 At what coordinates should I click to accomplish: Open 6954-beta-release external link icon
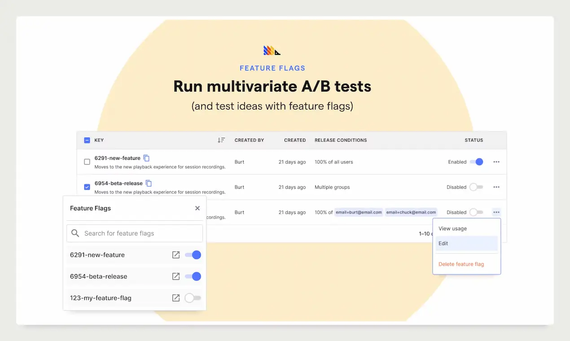point(176,276)
